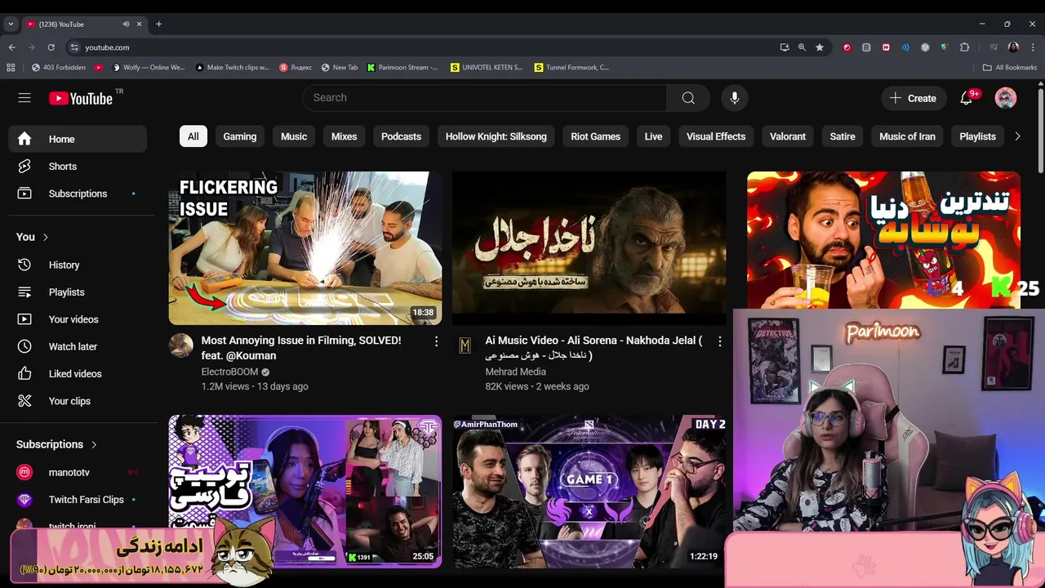Viewport: 1045px width, 588px height.
Task: Show more category chips with right arrow
Action: 1017,136
